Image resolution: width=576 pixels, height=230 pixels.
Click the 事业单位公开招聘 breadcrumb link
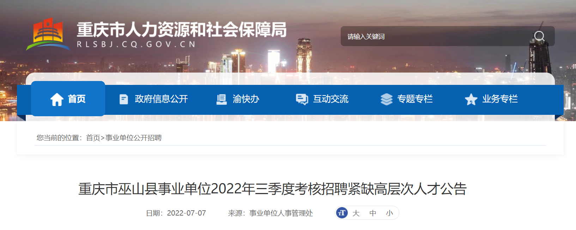(133, 138)
